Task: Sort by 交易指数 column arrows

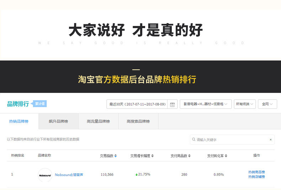Action: tap(116, 156)
